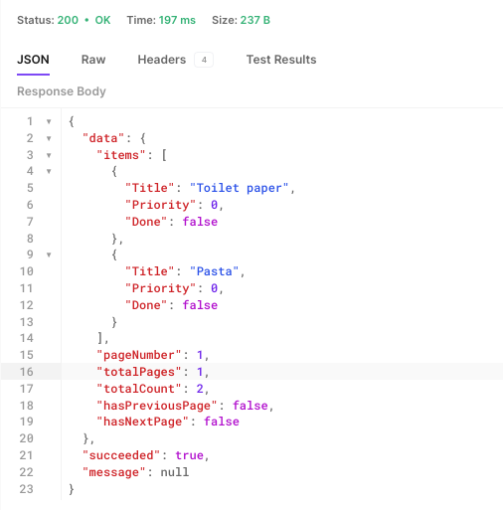The image size is (503, 510).
Task: Click the "Toilet paper" title value
Action: [x=239, y=188]
